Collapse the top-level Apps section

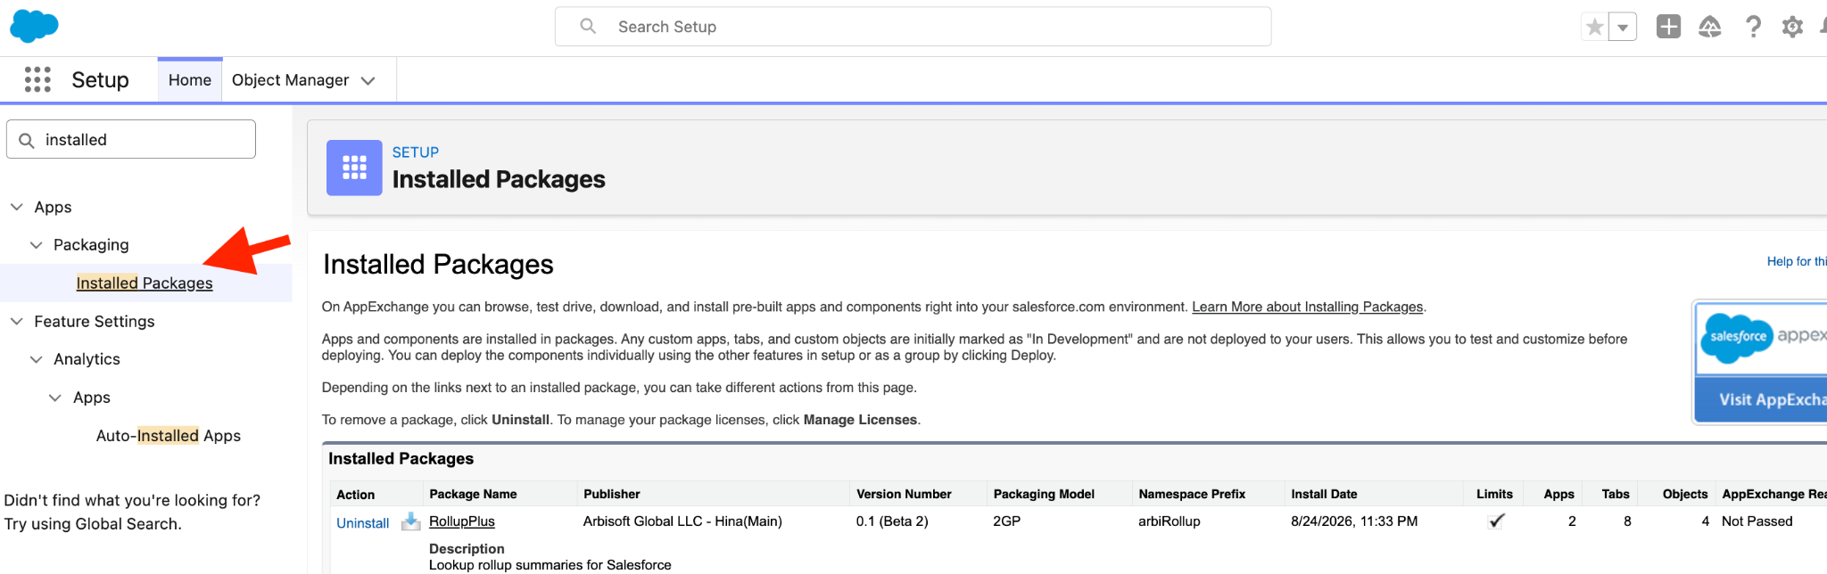pos(16,207)
